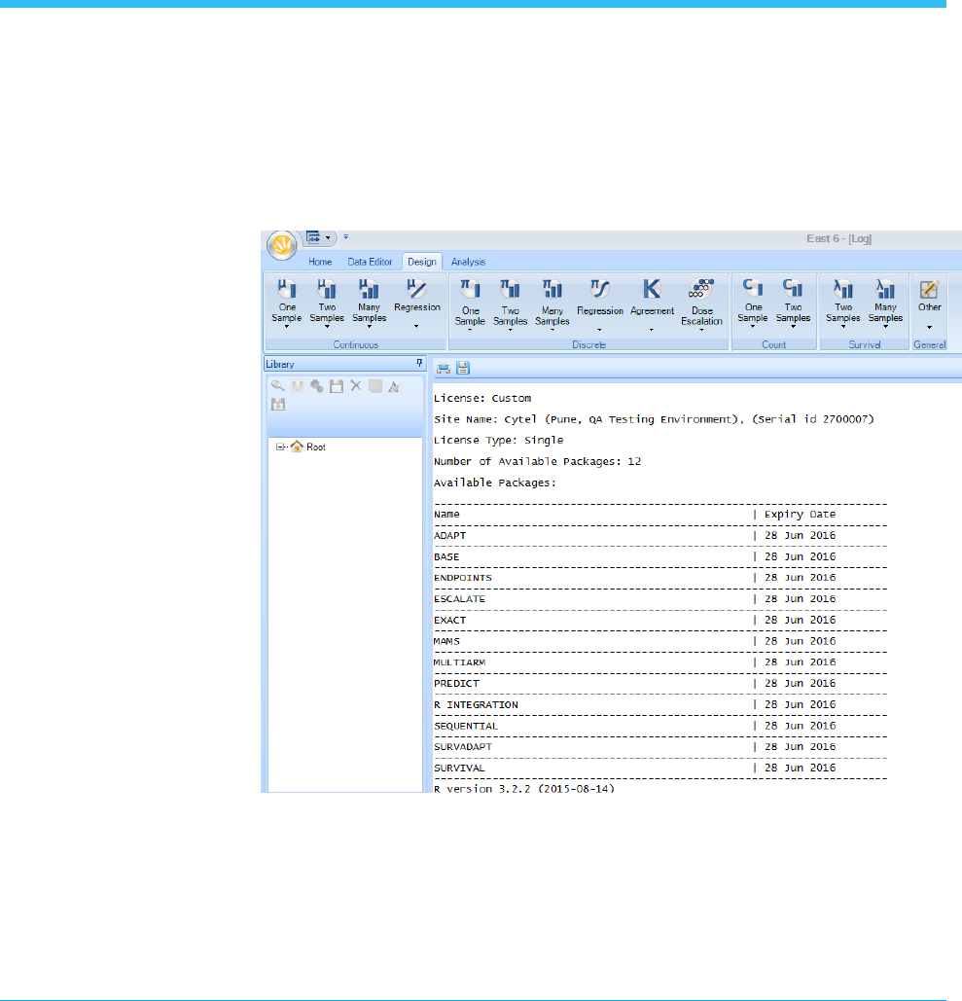Click the ADAPT package row name
Screen dimensions: 962x1001
coord(450,536)
